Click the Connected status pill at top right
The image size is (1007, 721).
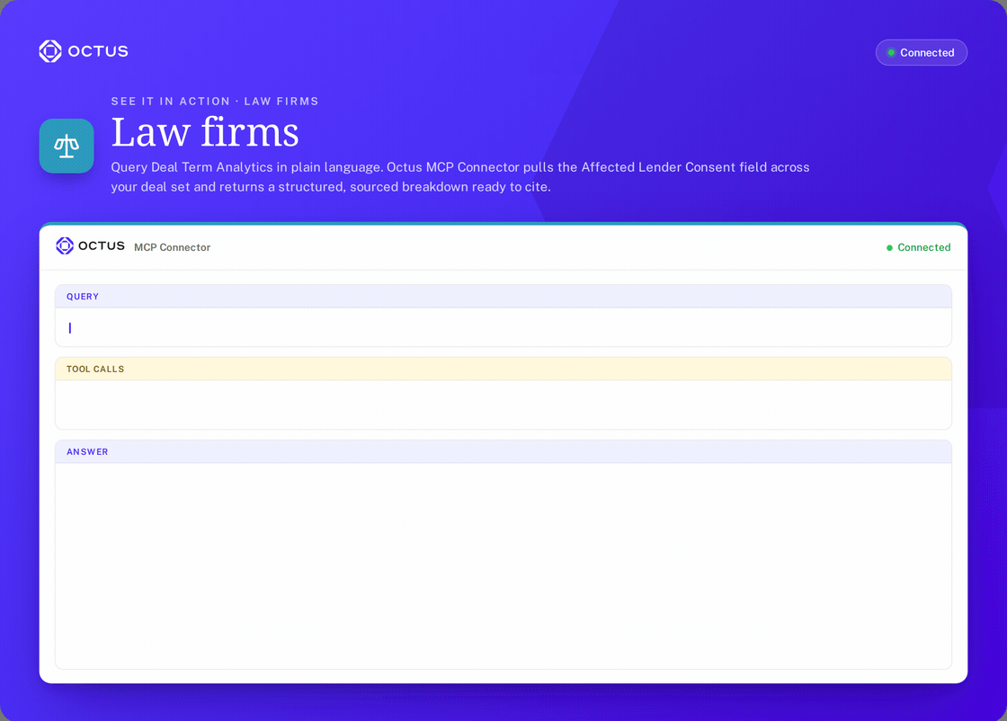tap(921, 53)
